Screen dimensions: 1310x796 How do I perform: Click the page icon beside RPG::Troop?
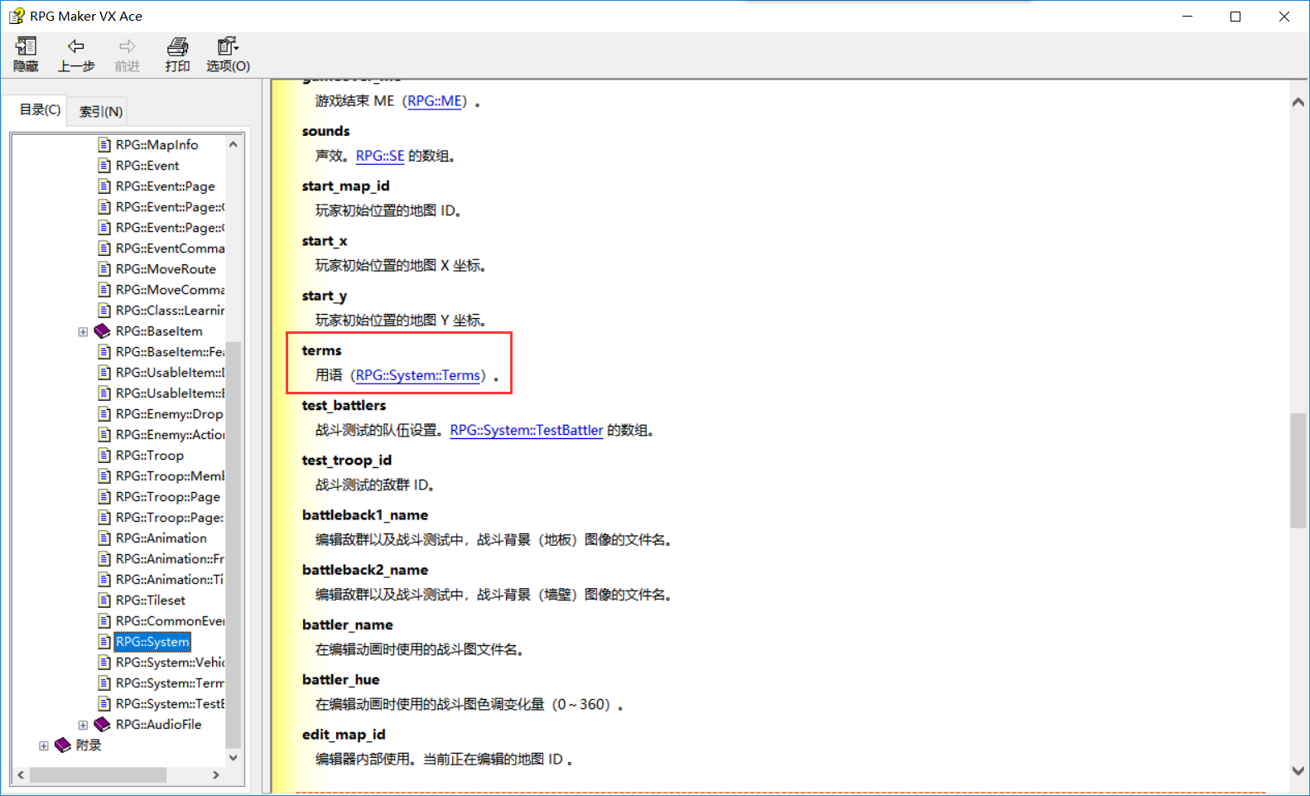click(x=104, y=456)
